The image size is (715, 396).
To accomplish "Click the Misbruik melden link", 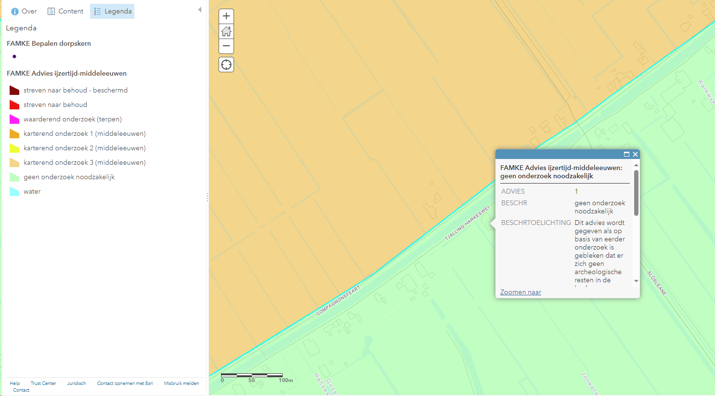I will coord(181,383).
